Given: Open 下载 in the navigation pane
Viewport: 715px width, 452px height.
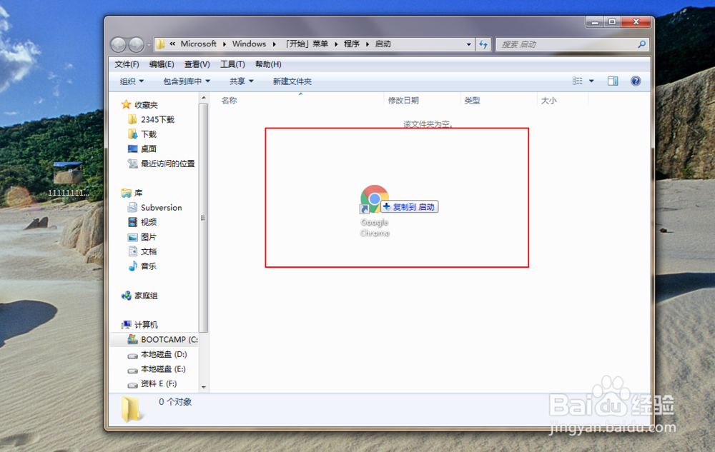Looking at the screenshot, I should 148,134.
